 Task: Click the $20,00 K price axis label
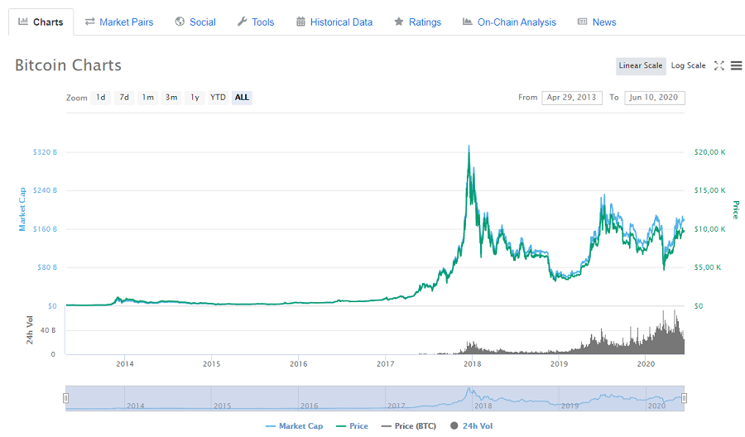(710, 152)
